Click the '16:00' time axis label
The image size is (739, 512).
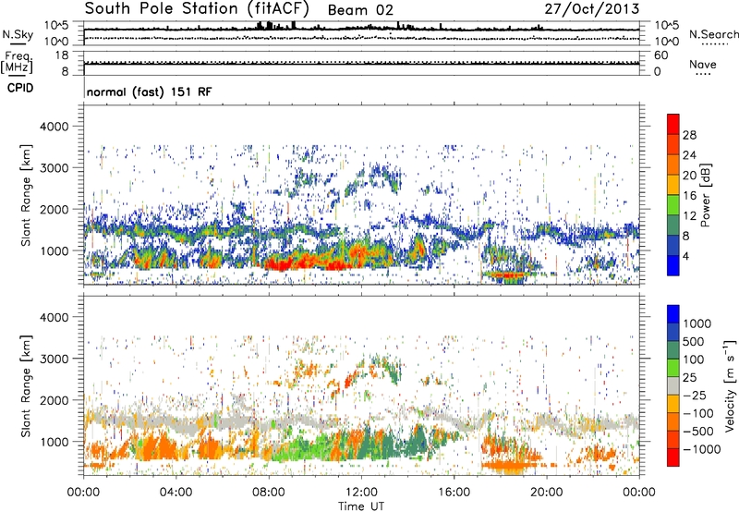454,493
